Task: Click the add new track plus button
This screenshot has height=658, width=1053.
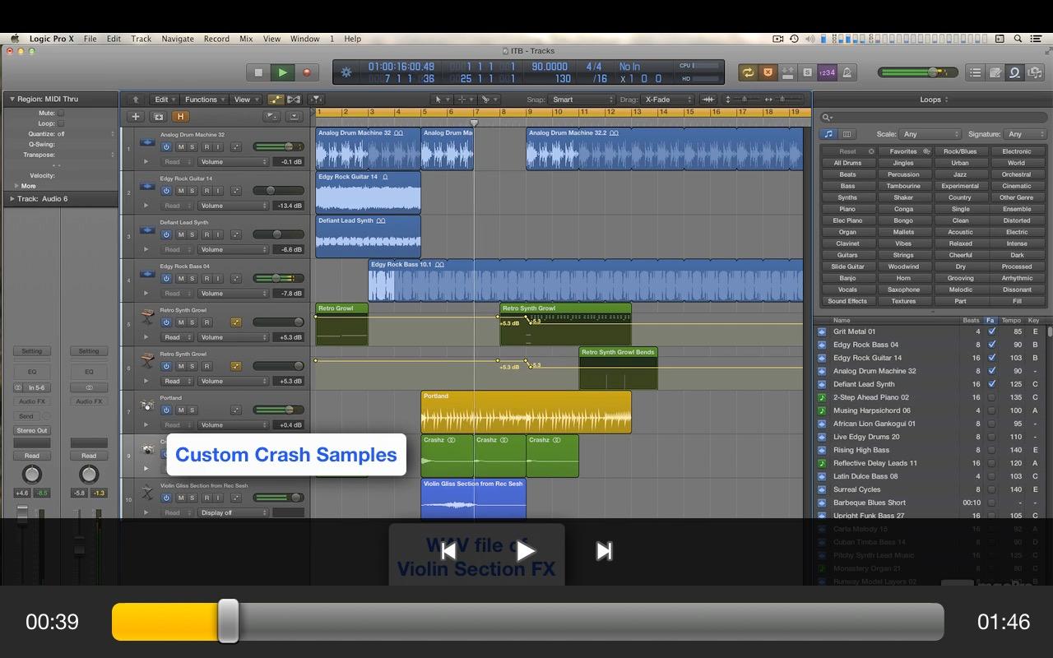Action: (136, 117)
